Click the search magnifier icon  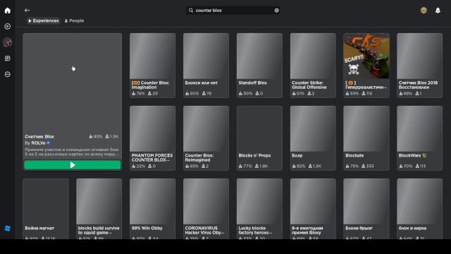[x=191, y=11]
